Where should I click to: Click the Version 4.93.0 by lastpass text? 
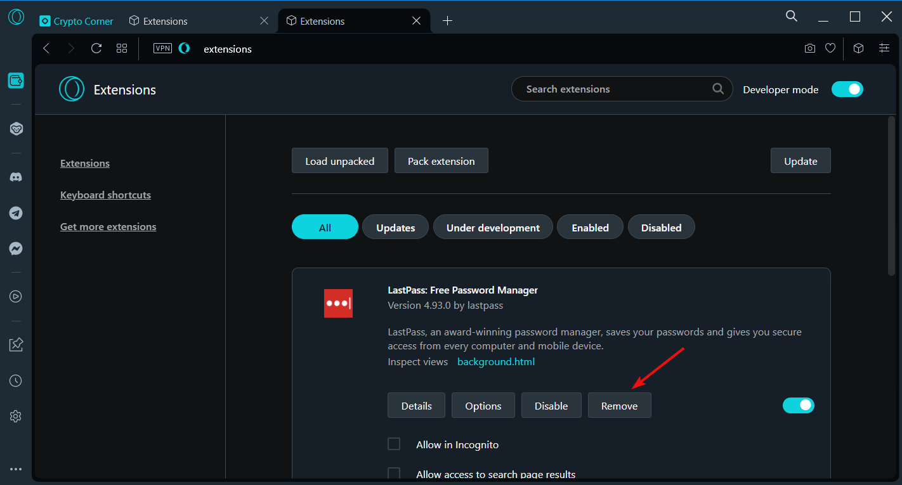coord(445,305)
